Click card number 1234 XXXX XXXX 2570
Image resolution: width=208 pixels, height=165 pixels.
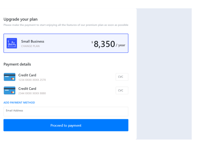(32, 80)
